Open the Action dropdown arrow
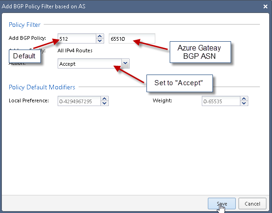272x213 pixels. (125, 63)
